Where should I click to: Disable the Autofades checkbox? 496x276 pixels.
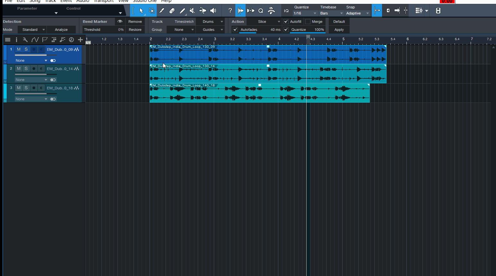click(235, 30)
